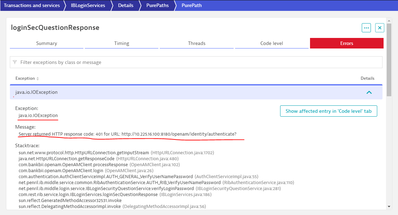The image size is (398, 215).
Task: Click the filter funnel icon
Action: (x=15, y=62)
